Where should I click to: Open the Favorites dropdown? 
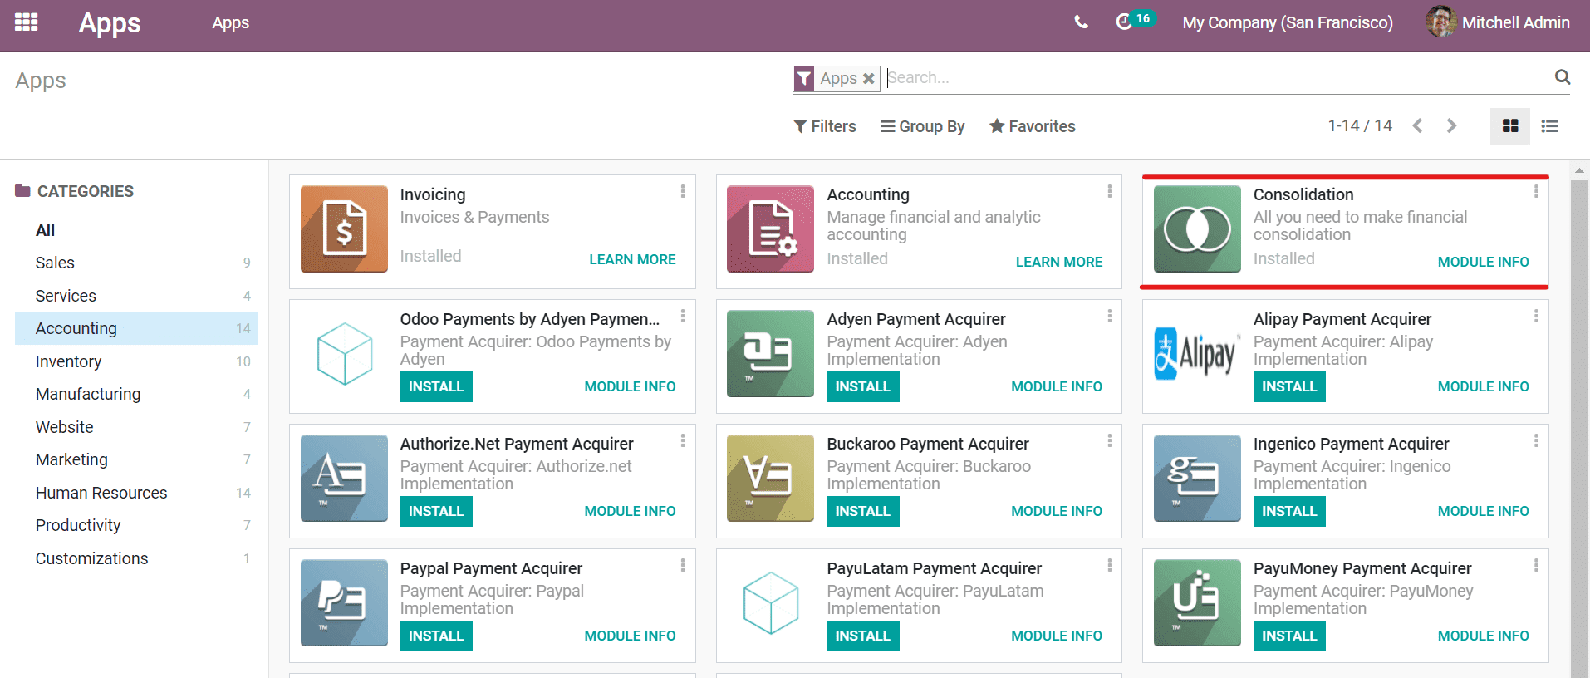1032,126
